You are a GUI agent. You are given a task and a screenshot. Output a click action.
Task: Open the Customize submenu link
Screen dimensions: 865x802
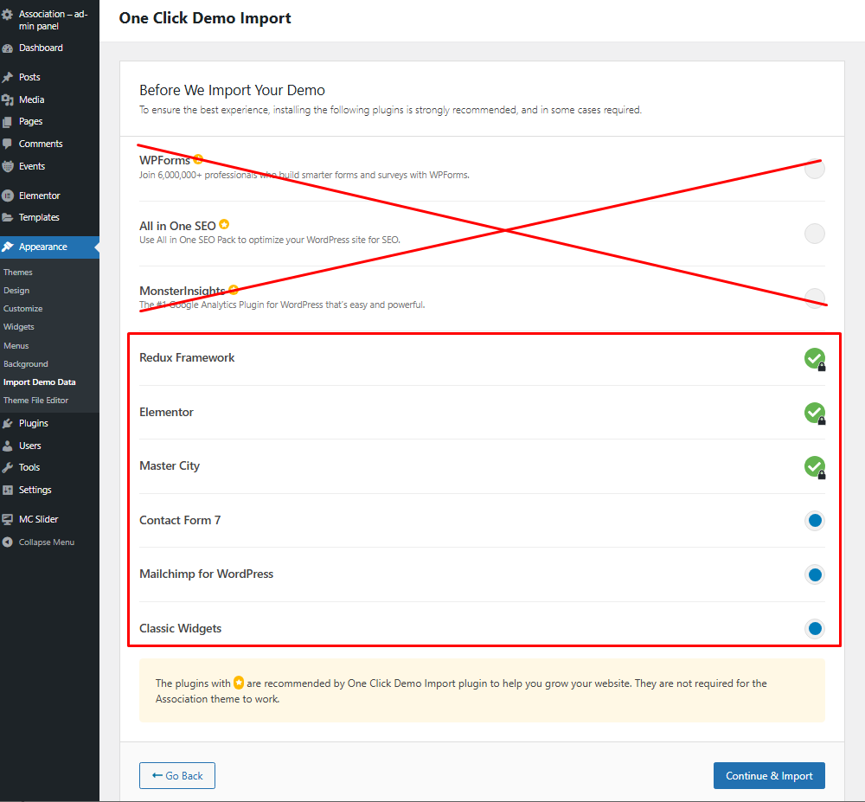click(23, 309)
